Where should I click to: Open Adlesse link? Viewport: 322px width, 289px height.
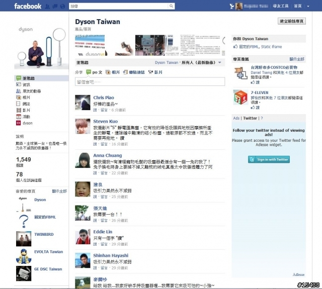point(298,274)
